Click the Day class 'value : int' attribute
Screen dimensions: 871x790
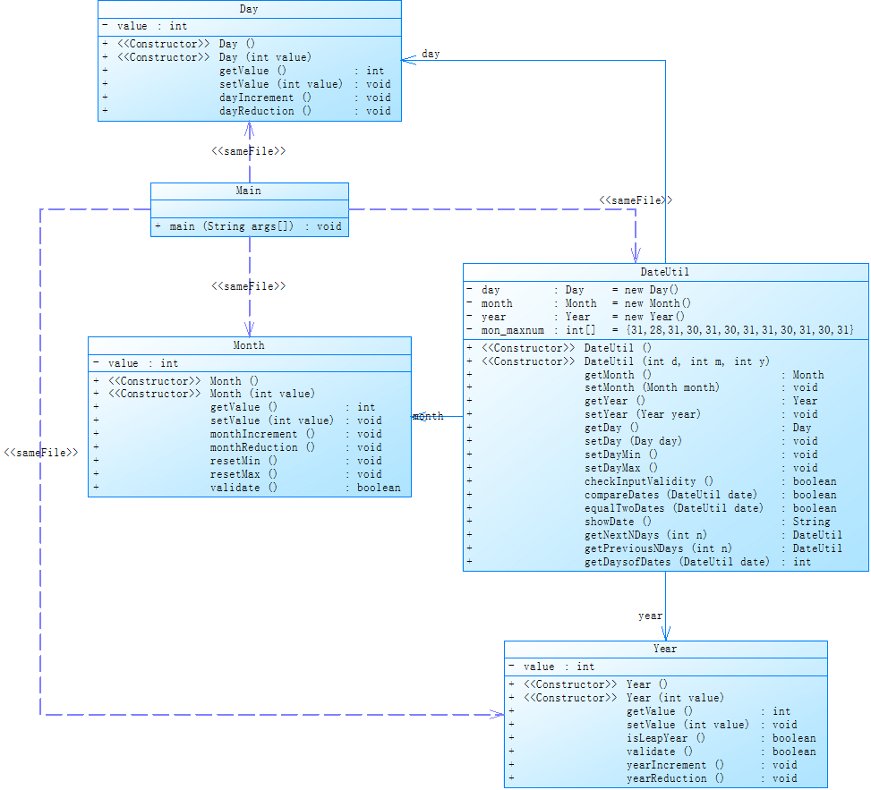tap(145, 26)
